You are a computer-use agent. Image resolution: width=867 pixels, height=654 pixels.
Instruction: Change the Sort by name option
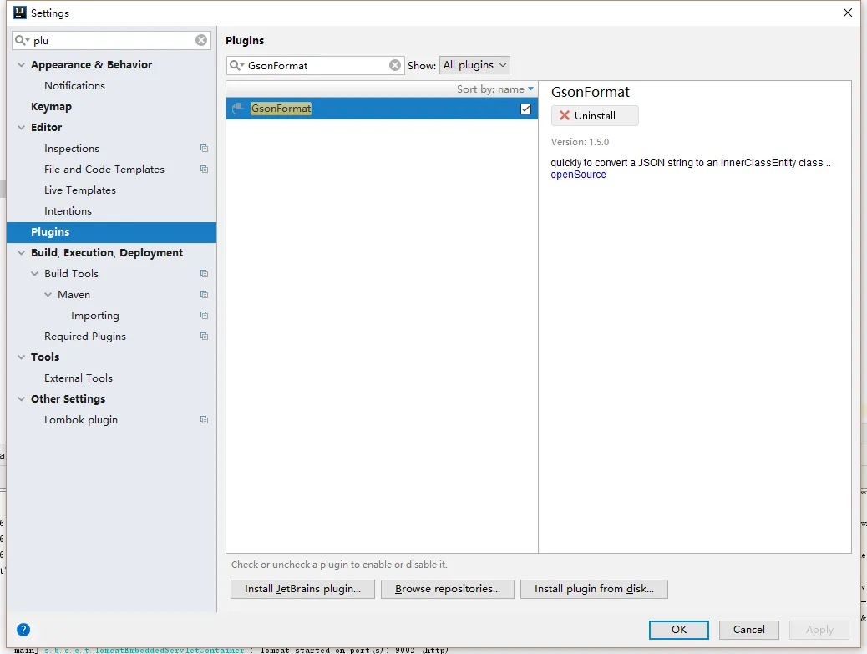[494, 89]
